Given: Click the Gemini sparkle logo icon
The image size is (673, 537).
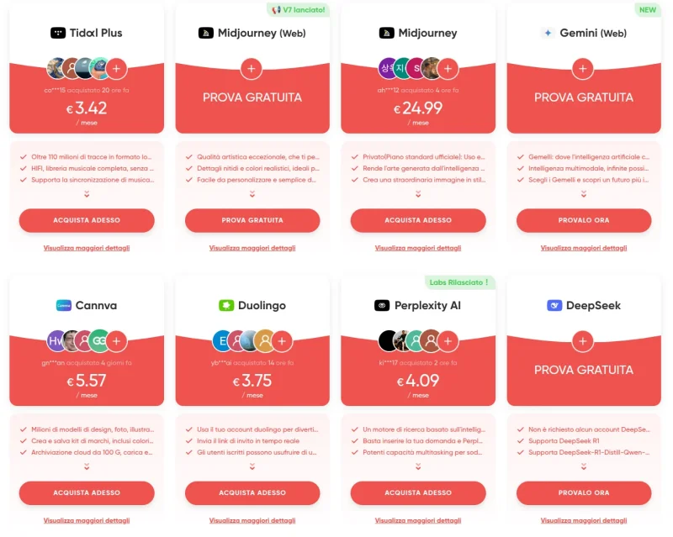Looking at the screenshot, I should pyautogui.click(x=548, y=33).
